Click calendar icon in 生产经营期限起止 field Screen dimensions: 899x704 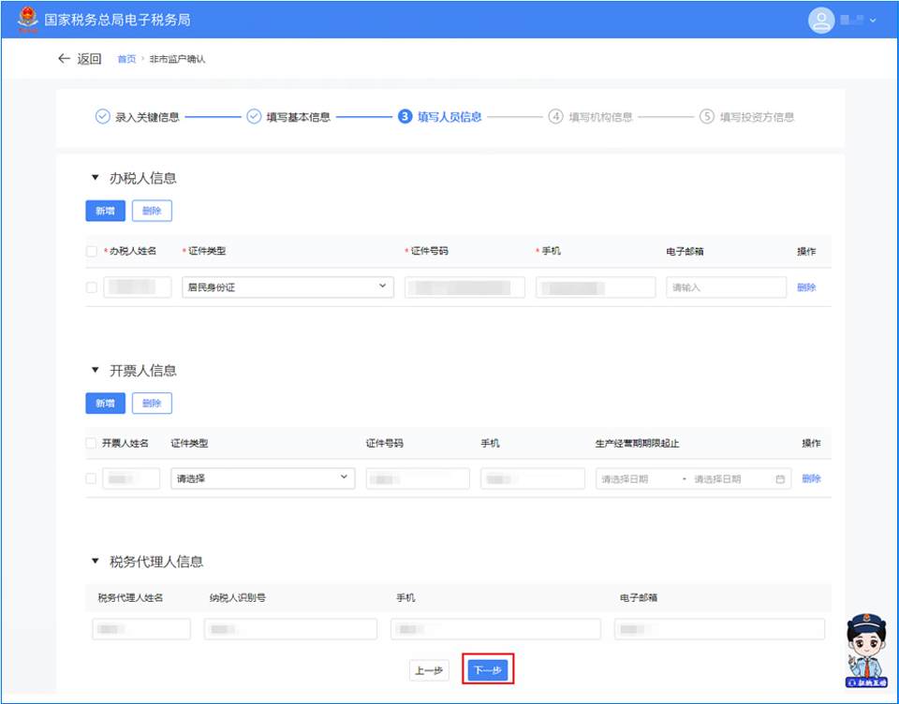(780, 479)
